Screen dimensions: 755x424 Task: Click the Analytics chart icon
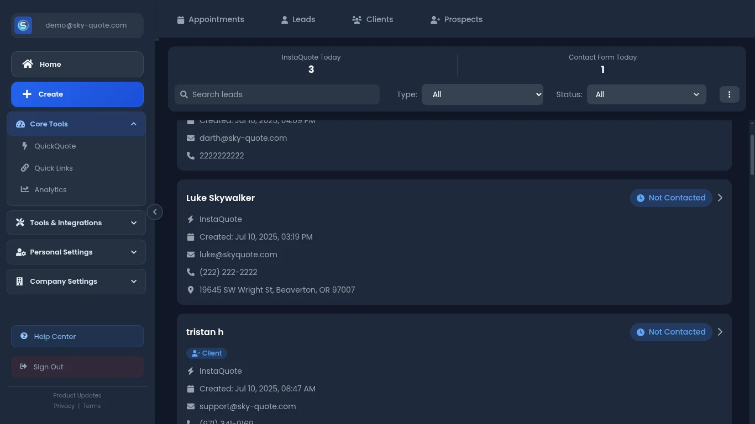pyautogui.click(x=24, y=189)
